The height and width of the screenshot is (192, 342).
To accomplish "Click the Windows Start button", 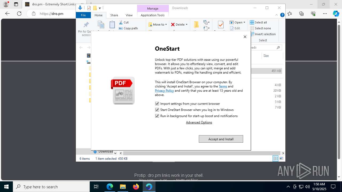I will pos(6,187).
